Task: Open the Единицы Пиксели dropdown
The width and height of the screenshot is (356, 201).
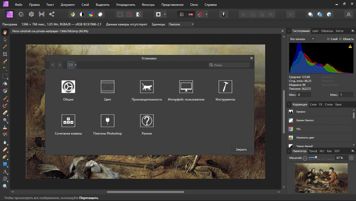Action: pos(181,24)
